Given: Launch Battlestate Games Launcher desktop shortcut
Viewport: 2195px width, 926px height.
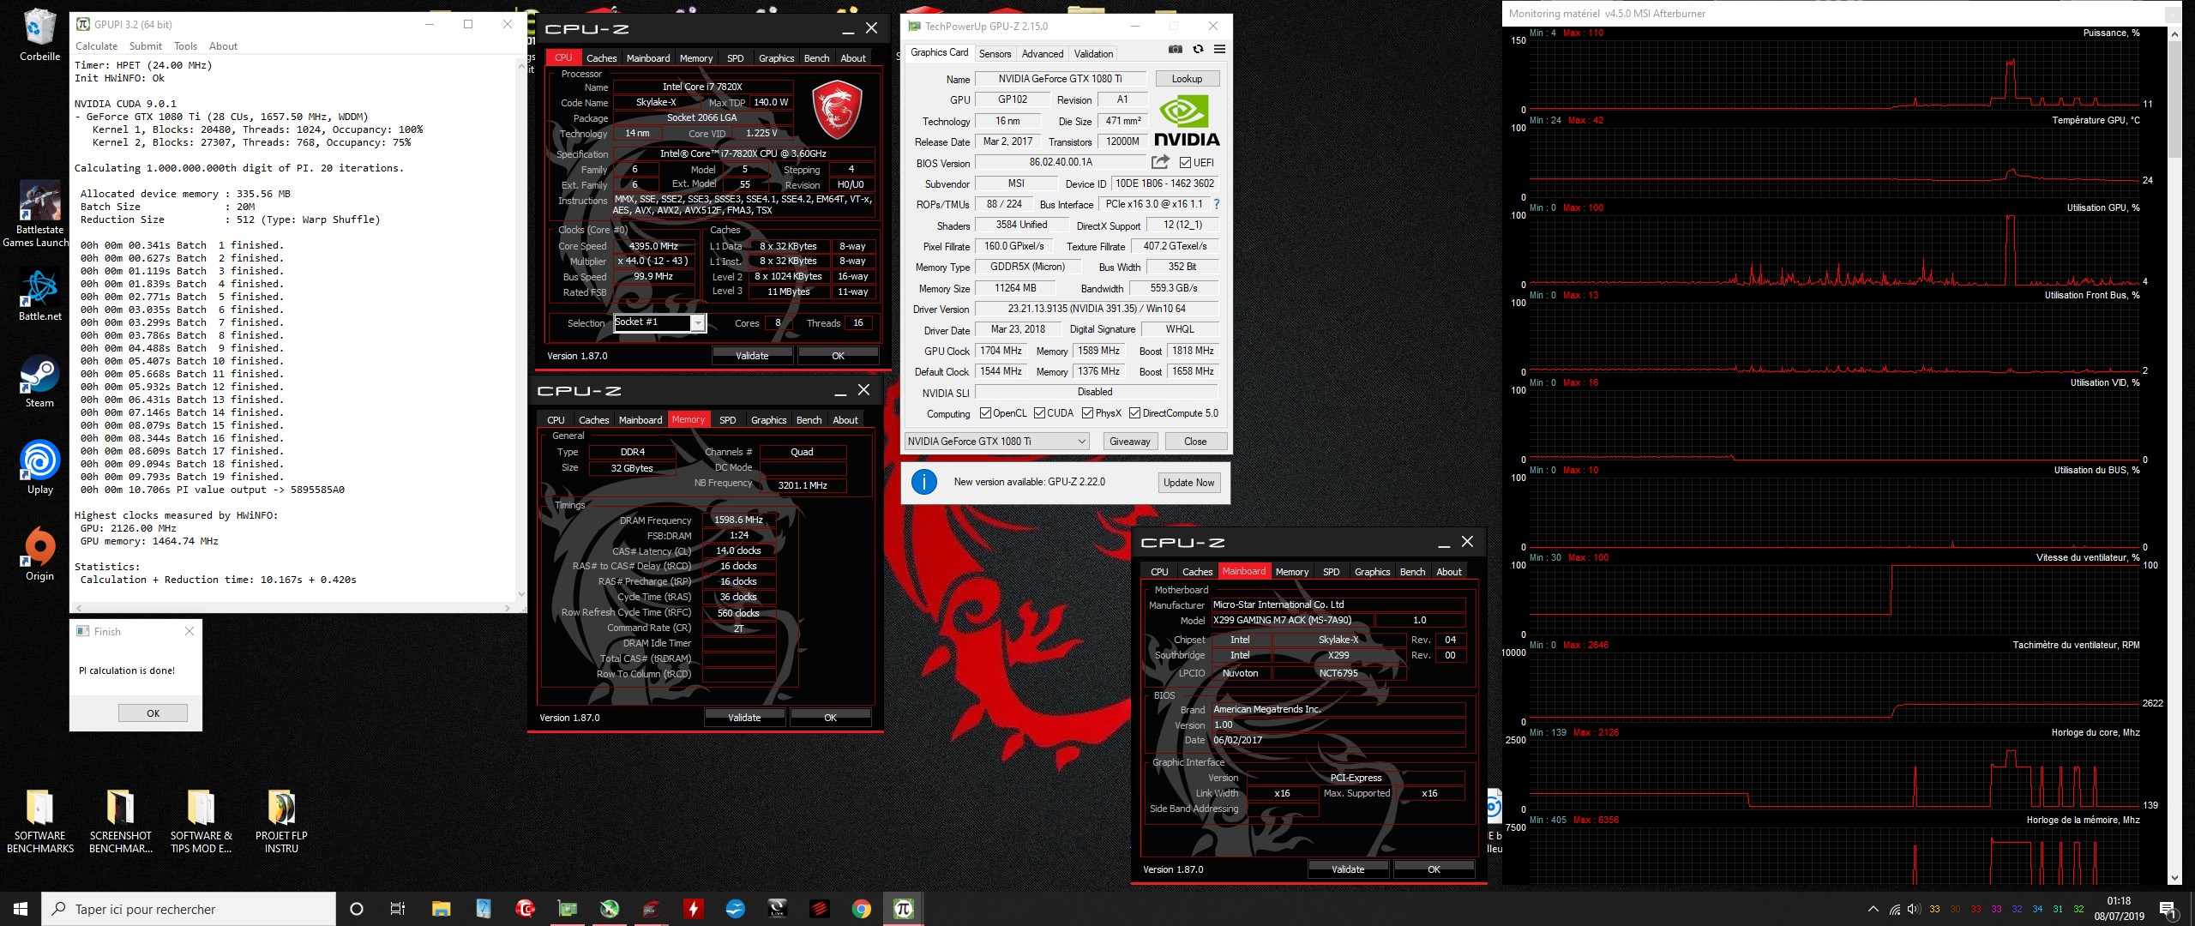Looking at the screenshot, I should coord(39,214).
